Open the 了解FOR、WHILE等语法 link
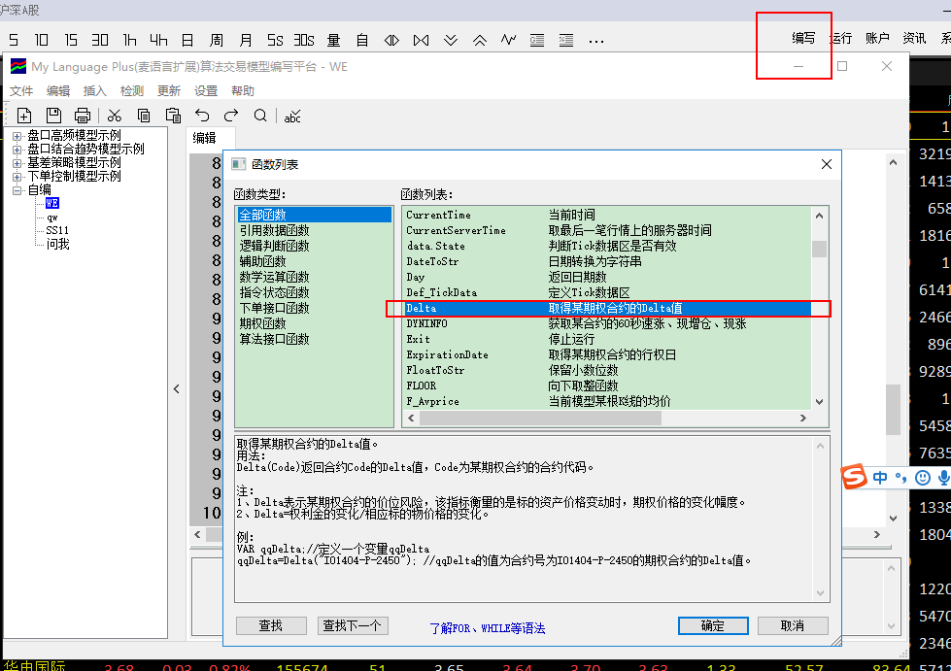This screenshot has width=951, height=671. (487, 628)
